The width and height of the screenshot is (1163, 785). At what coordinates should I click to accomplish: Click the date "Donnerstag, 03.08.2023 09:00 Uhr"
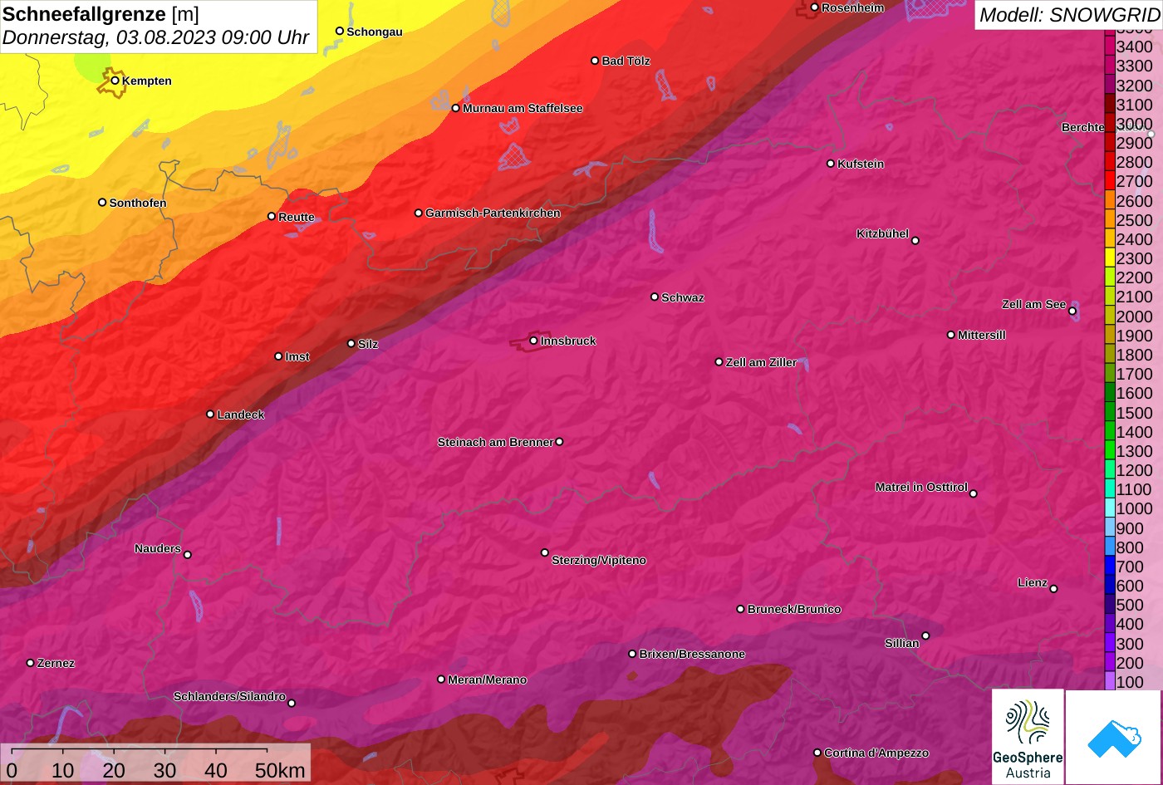155,37
